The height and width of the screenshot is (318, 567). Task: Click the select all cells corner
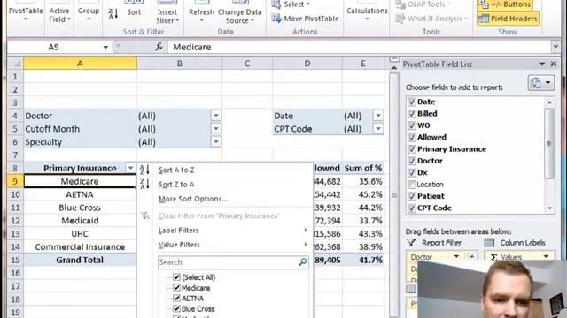click(x=16, y=64)
